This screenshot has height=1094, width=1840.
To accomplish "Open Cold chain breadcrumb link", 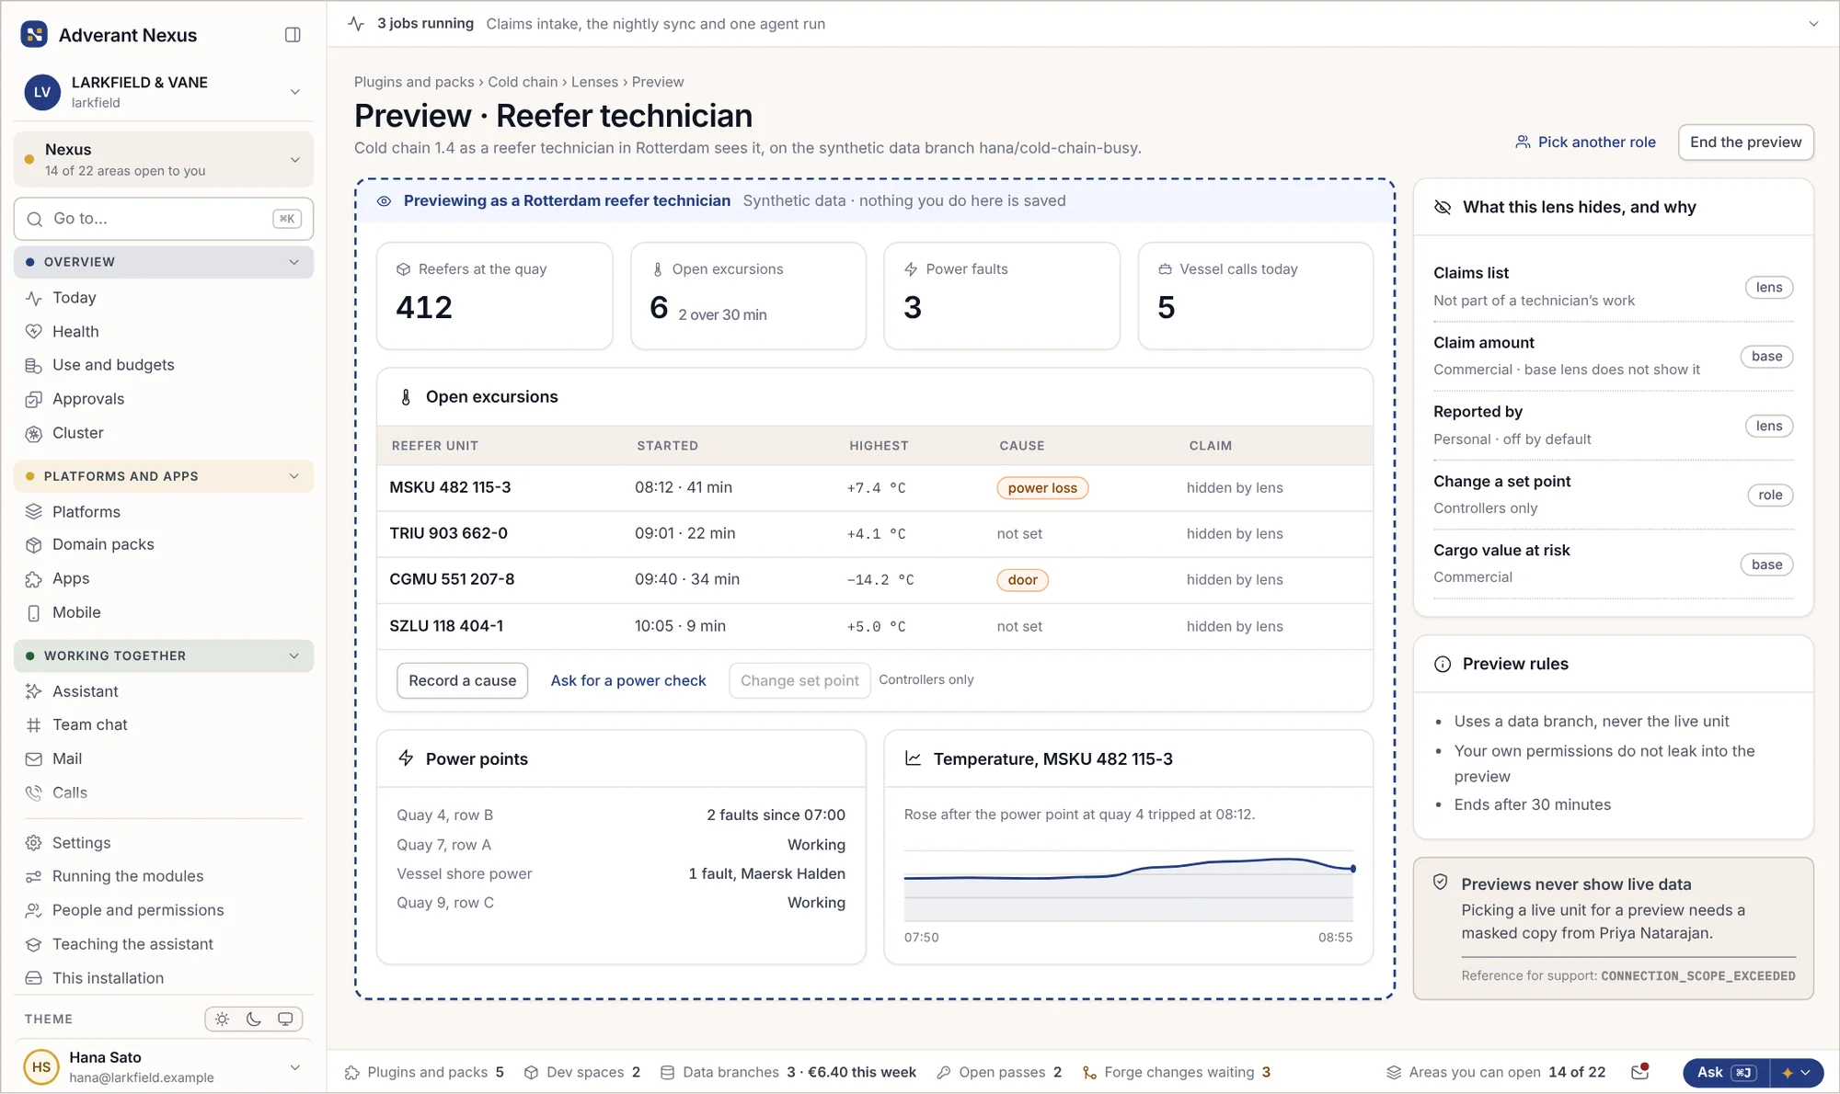I will [x=523, y=82].
